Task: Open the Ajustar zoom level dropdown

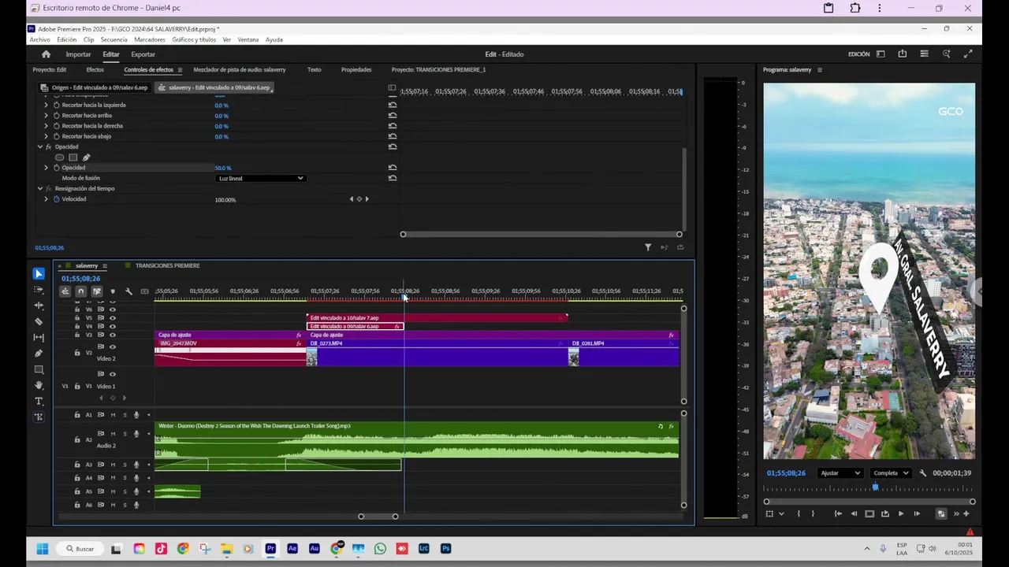Action: coord(840,473)
